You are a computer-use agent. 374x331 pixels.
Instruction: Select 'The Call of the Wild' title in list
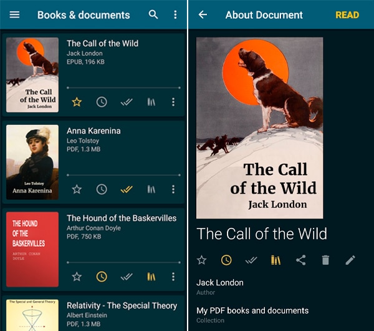103,44
